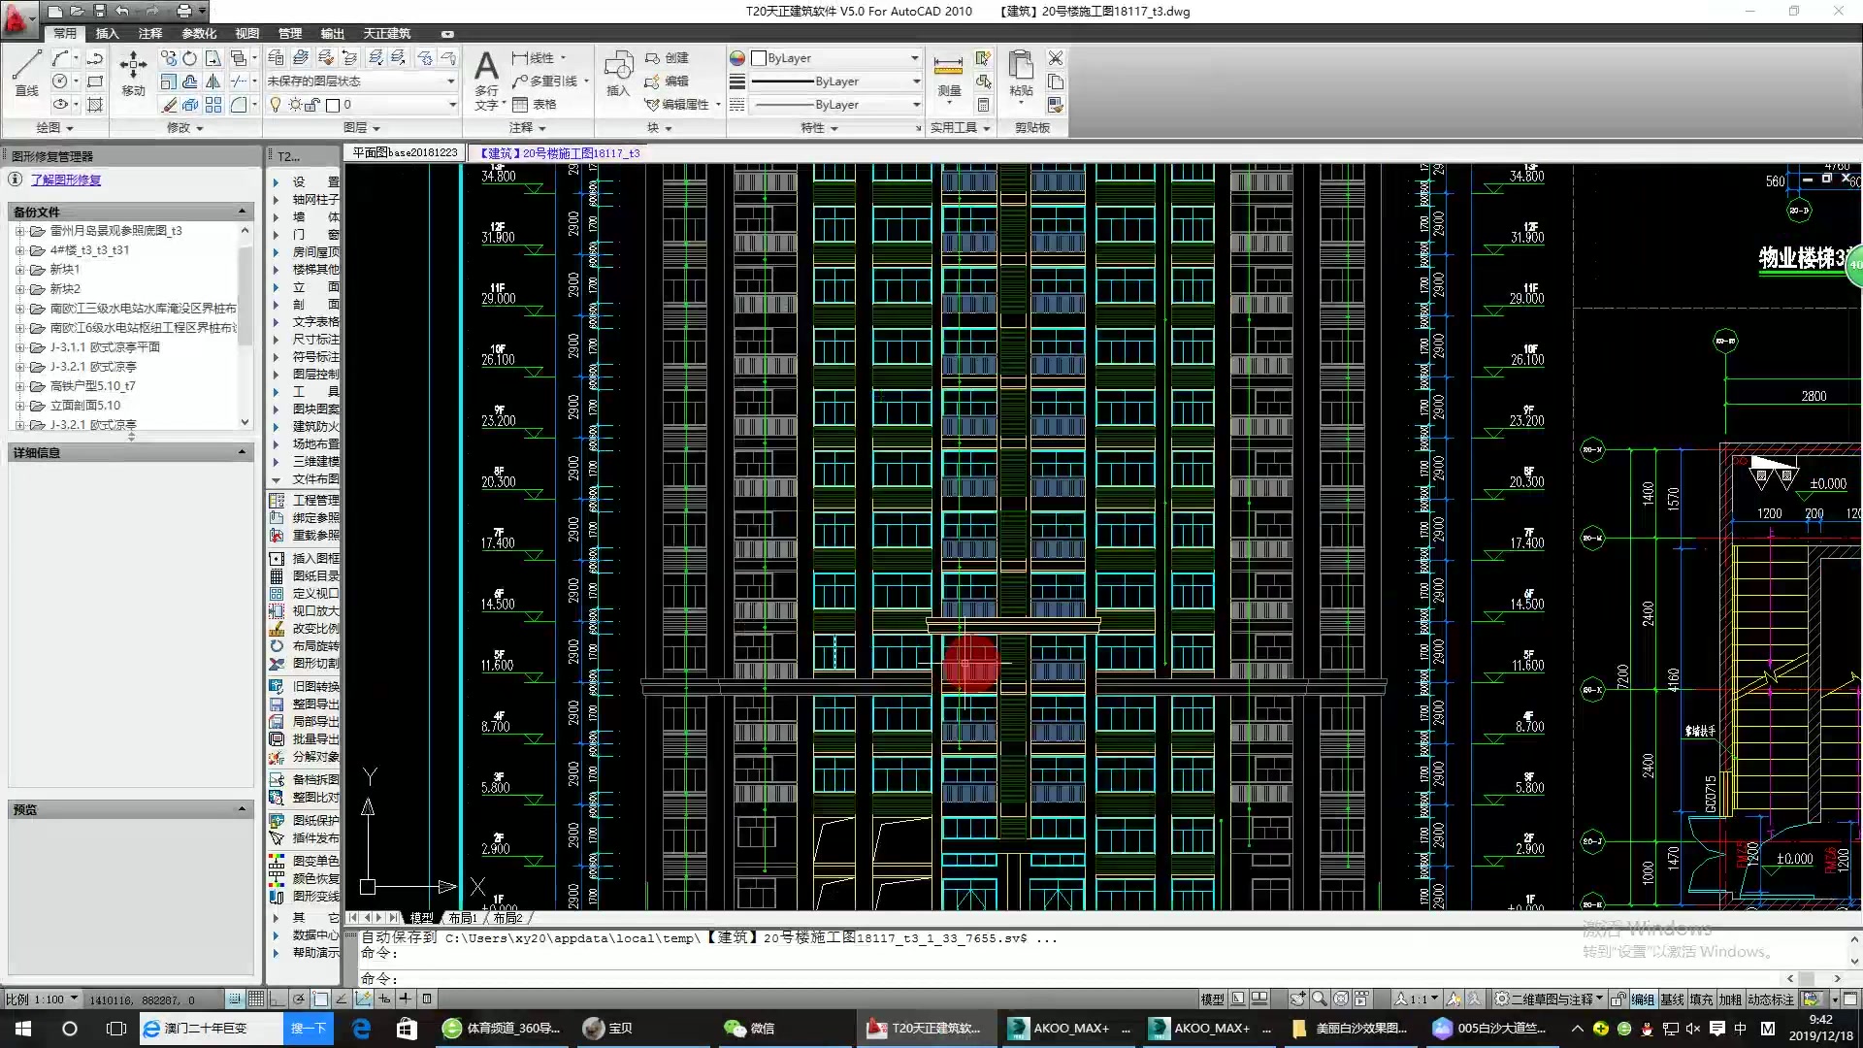The height and width of the screenshot is (1048, 1863).
Task: Select the 直线 line drawing tool
Action: [x=26, y=72]
